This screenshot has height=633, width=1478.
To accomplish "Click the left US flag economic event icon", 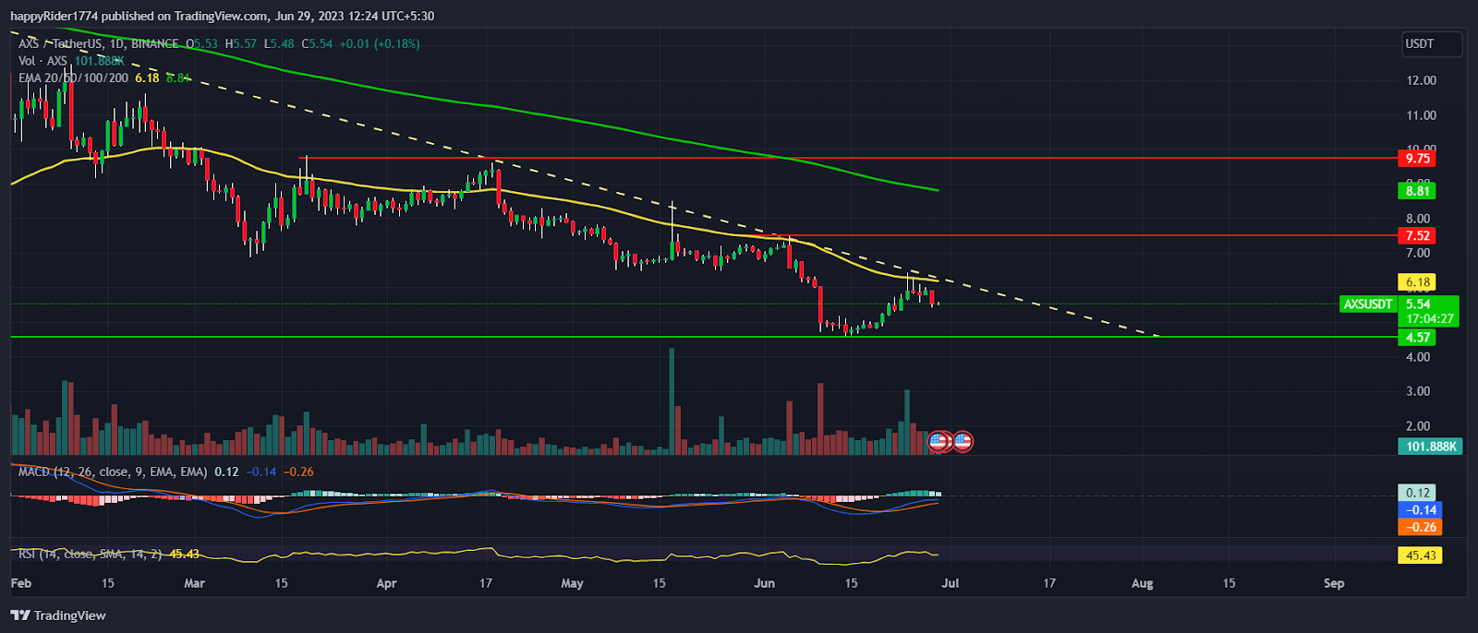I will click(939, 441).
